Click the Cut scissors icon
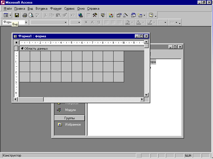The image size is (213, 159). click(46, 15)
